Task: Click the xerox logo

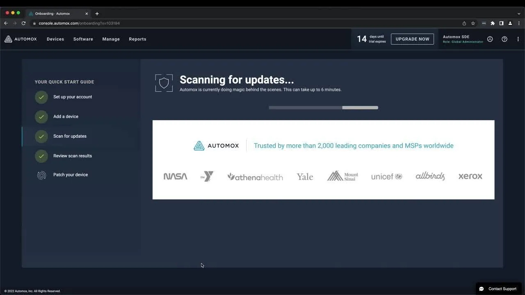Action: [x=470, y=177]
